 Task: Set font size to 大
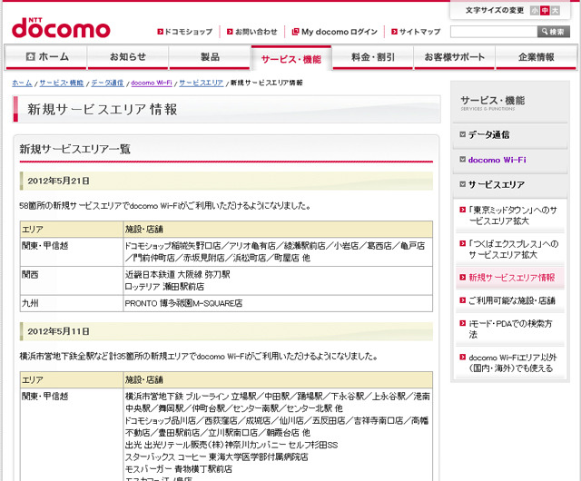click(555, 10)
